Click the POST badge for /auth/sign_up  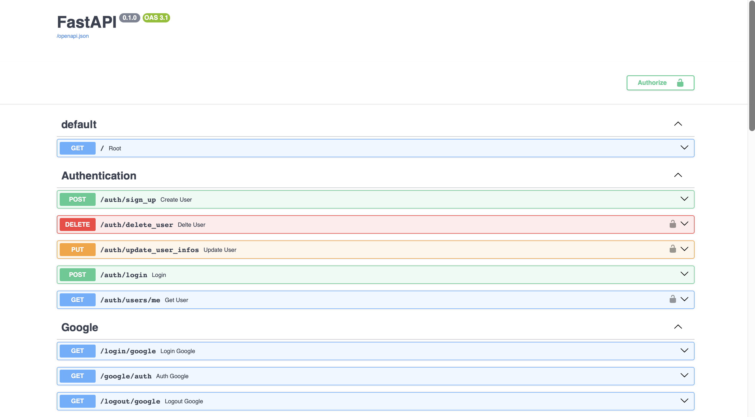[78, 200]
